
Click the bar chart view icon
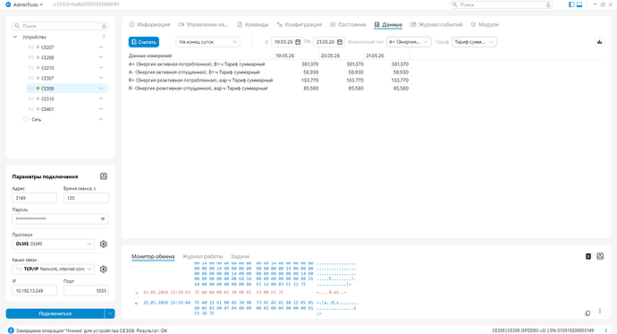tap(599, 42)
